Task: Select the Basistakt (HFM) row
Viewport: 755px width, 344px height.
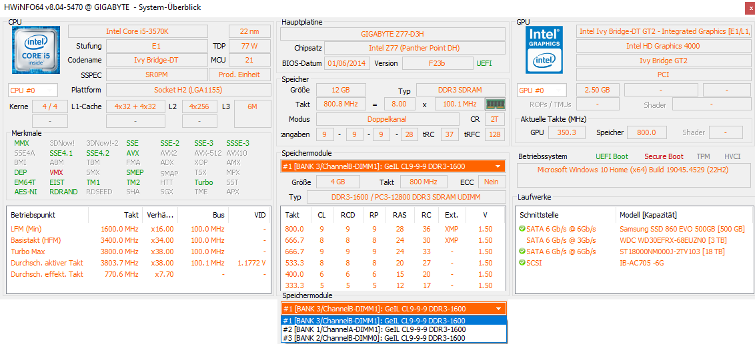Action: (139, 240)
